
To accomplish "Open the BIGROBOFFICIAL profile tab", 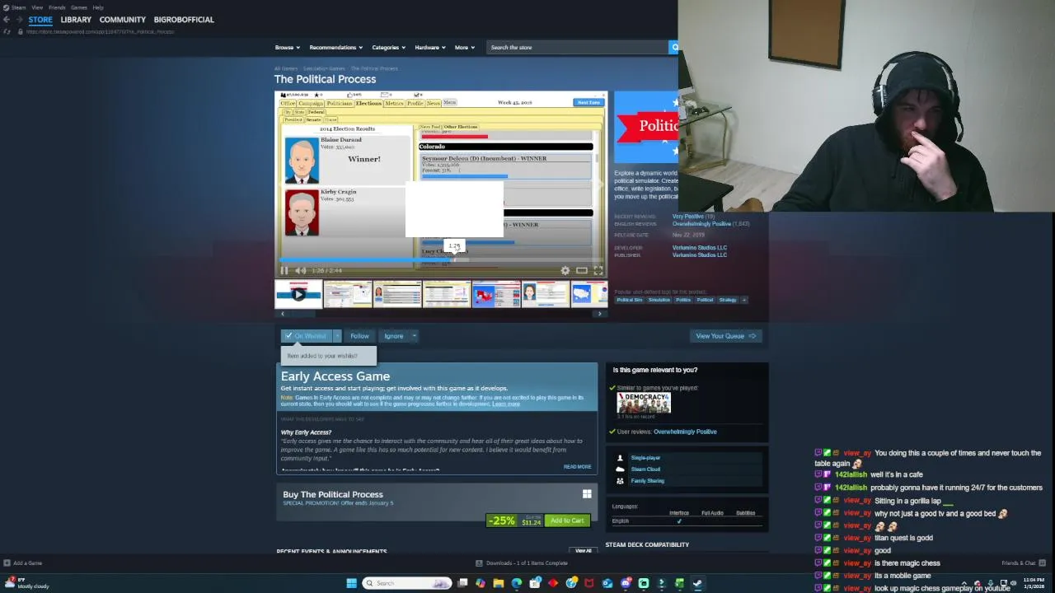I will pyautogui.click(x=184, y=20).
